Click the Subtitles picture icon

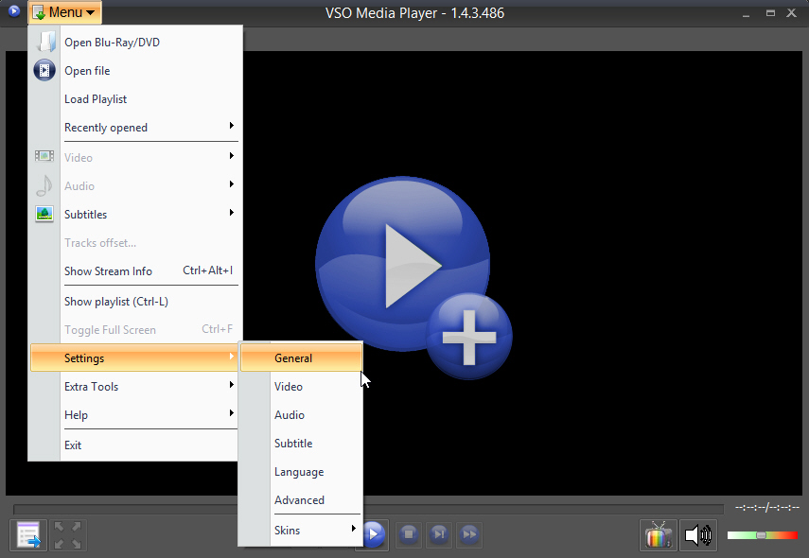coord(44,214)
